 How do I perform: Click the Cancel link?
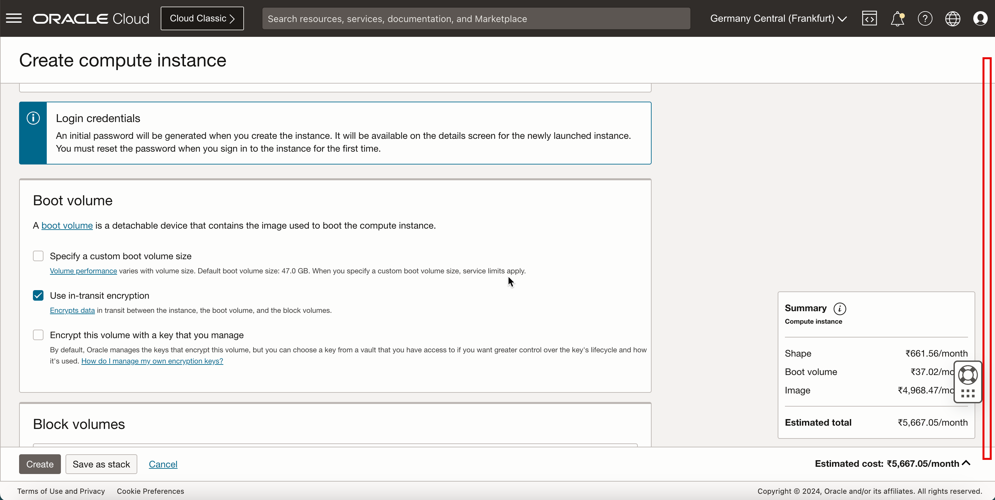click(163, 463)
